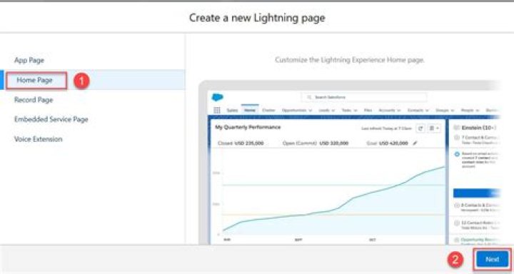Click 'Customize the Lightning Experience Home page' text

pos(349,60)
